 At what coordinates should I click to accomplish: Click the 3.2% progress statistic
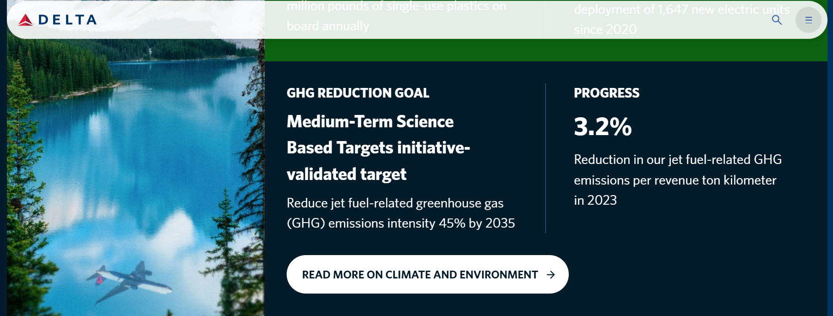click(603, 128)
